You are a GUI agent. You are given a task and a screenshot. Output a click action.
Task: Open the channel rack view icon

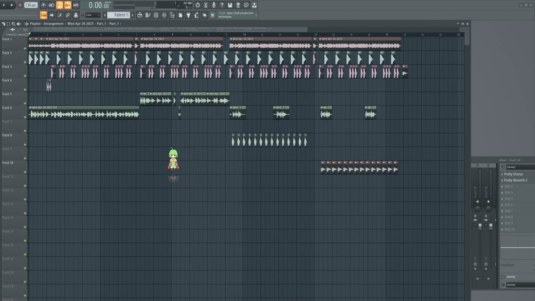156,15
